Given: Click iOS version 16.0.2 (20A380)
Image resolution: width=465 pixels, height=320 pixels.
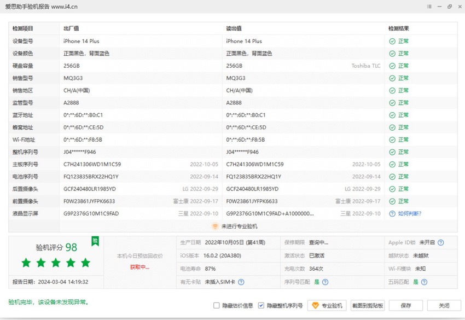Looking at the screenshot, I should coord(222,255).
